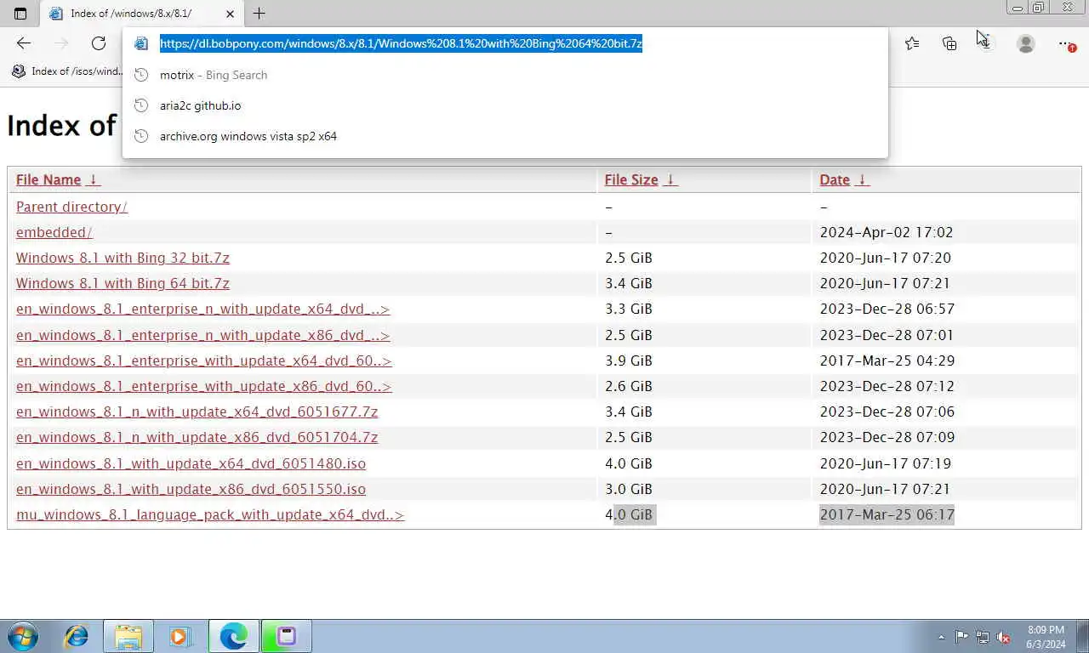
Task: Sort listing by File Name
Action: [48, 179]
